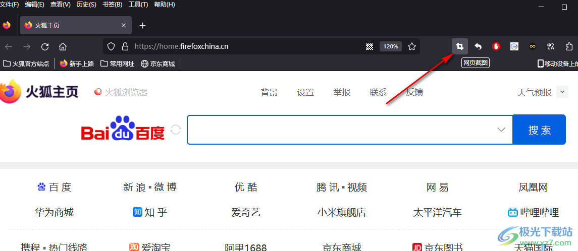Open the 编辑(E) menu
Image resolution: width=578 pixels, height=251 pixels.
pos(35,5)
